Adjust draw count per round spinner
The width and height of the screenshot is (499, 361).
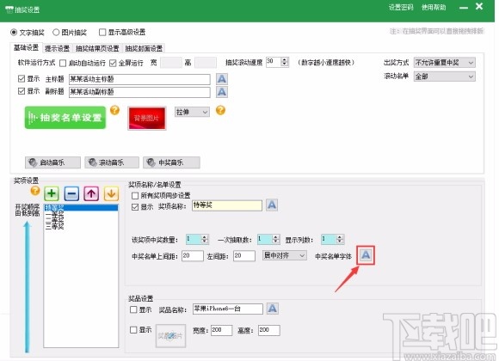pyautogui.click(x=276, y=239)
